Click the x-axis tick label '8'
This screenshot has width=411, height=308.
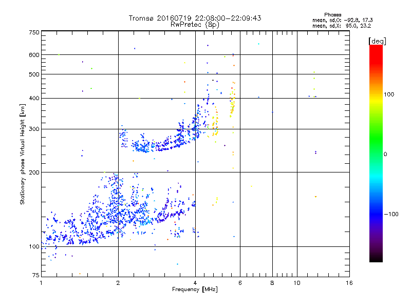click(x=272, y=283)
